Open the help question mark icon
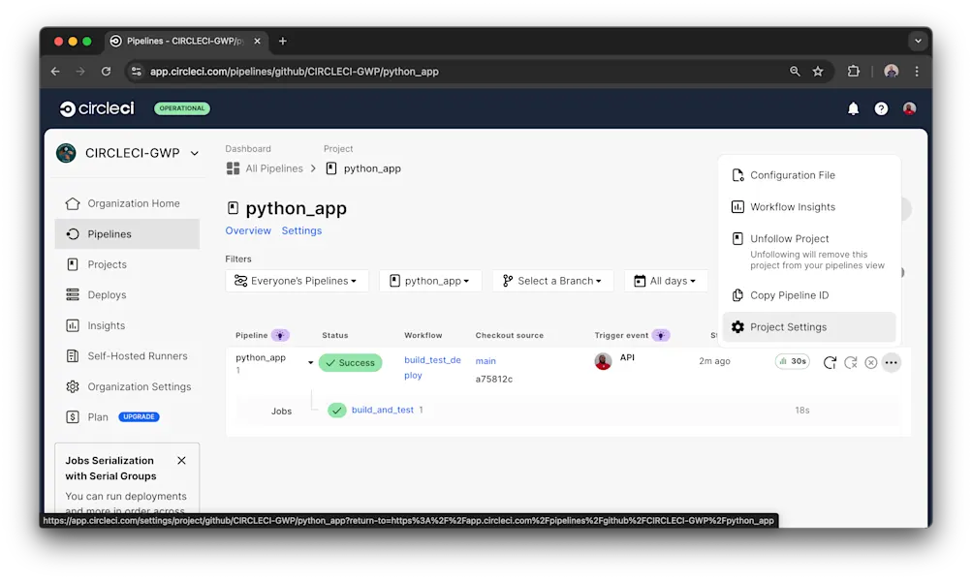 click(x=881, y=108)
